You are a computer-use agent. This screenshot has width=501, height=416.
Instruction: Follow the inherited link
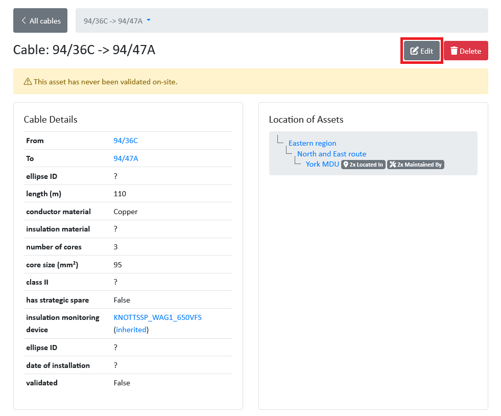[131, 330]
